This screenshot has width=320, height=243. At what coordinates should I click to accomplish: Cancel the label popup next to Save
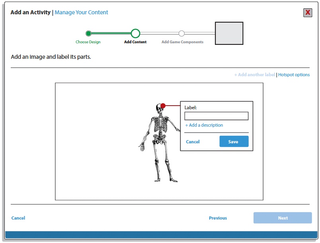[x=193, y=142]
